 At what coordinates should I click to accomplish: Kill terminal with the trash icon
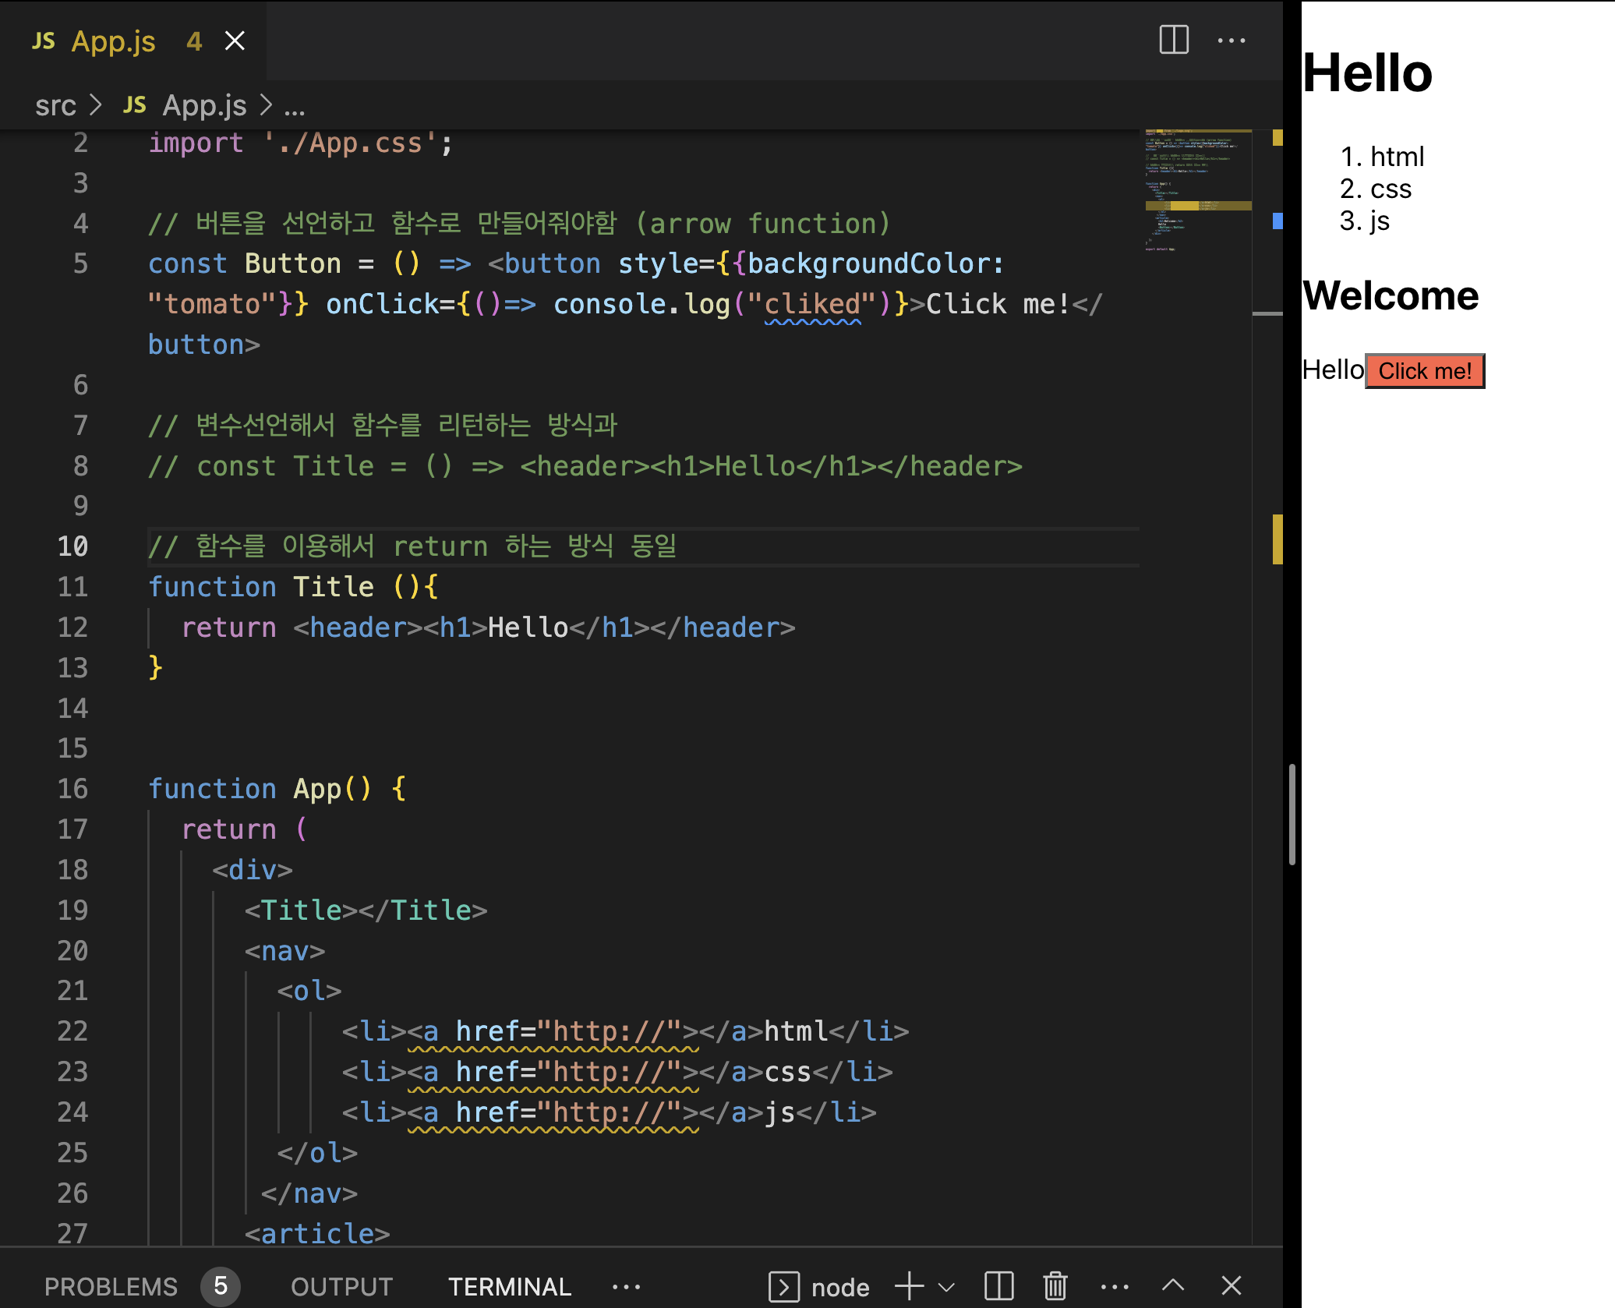pyautogui.click(x=1055, y=1286)
